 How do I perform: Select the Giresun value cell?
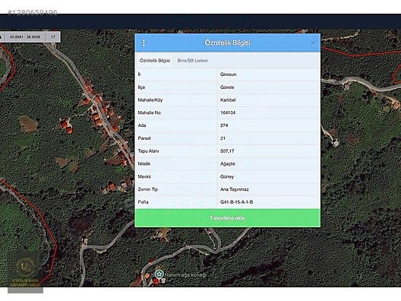[x=269, y=74]
